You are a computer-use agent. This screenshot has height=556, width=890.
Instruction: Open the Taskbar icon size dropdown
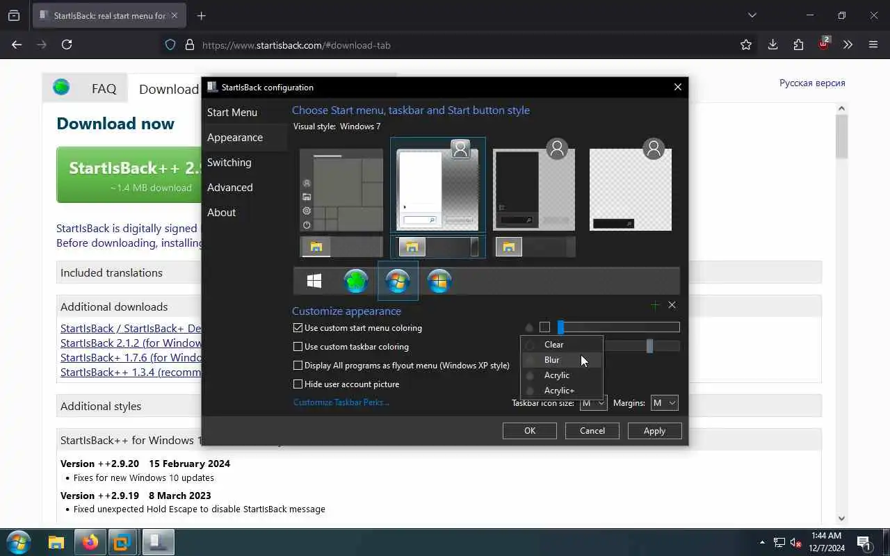point(593,402)
